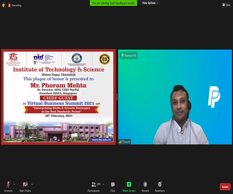
Task: Expand audio options arrow beside Unmute
Action: click(14, 184)
